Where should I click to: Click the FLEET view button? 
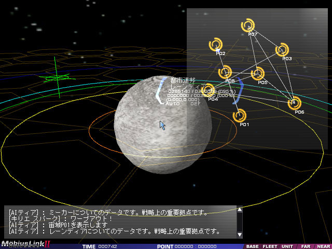point(270,246)
